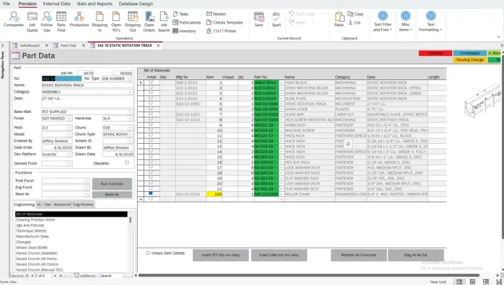
Task: Select Where Used BOMs list item
Action: 31,248
